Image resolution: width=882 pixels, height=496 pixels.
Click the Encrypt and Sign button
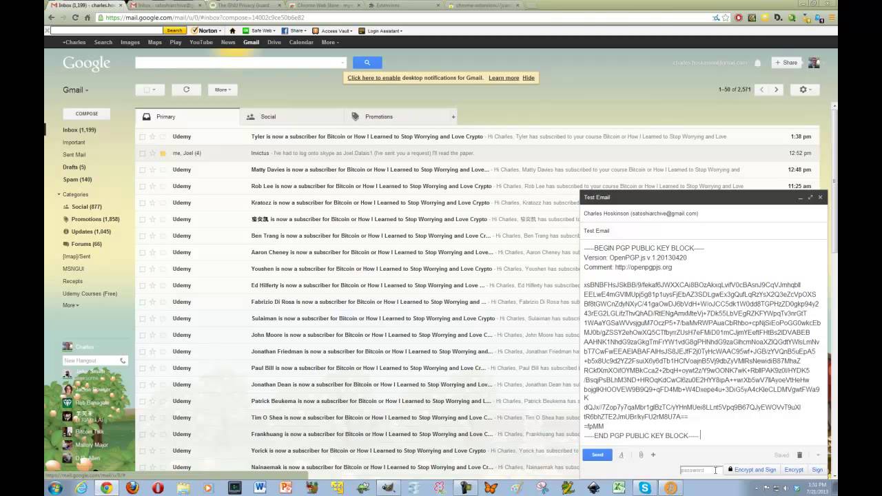(751, 470)
